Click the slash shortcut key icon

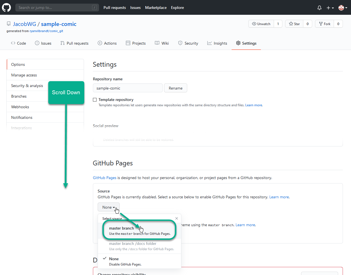pos(94,8)
